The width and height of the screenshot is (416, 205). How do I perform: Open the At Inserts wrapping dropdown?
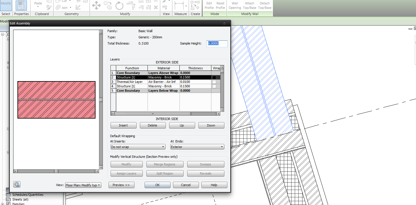click(x=138, y=147)
